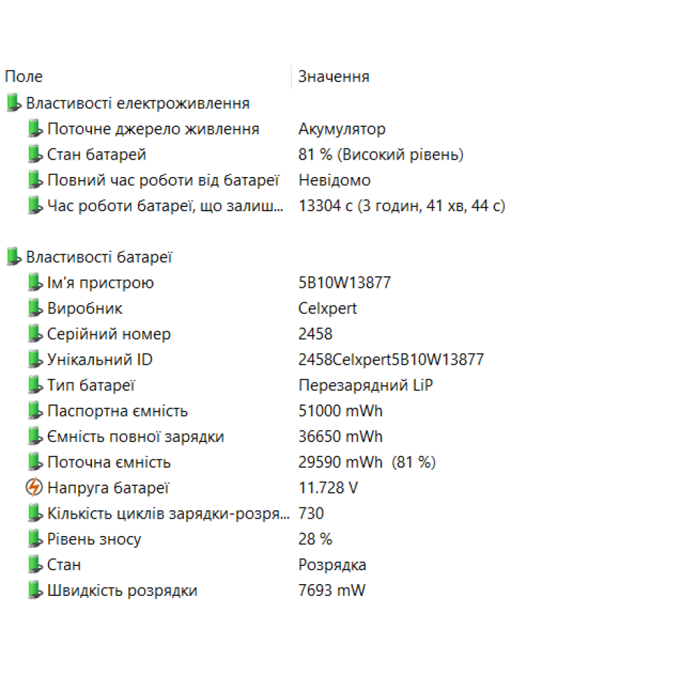697x697 pixels.
Task: Click the column divider between Поле and Значення
Action: click(x=291, y=77)
